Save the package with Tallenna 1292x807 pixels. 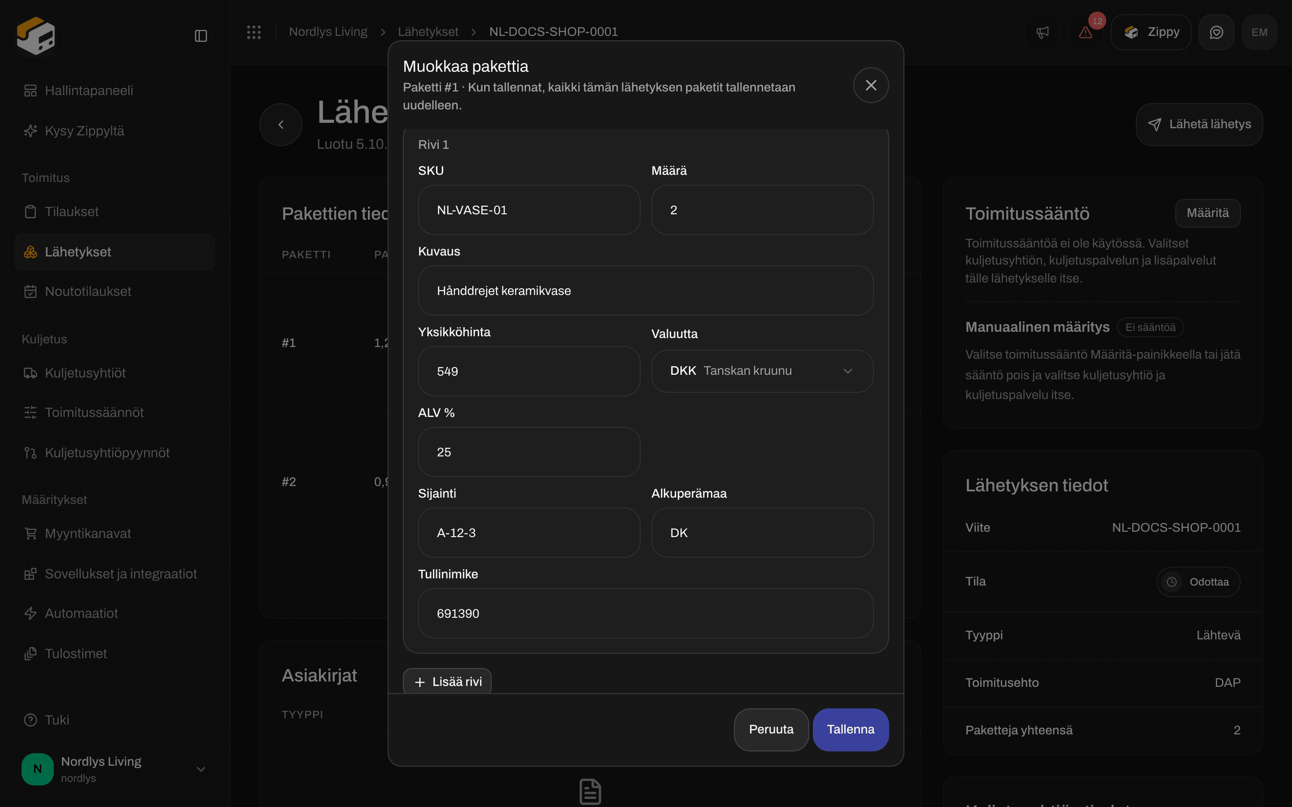[x=851, y=729]
